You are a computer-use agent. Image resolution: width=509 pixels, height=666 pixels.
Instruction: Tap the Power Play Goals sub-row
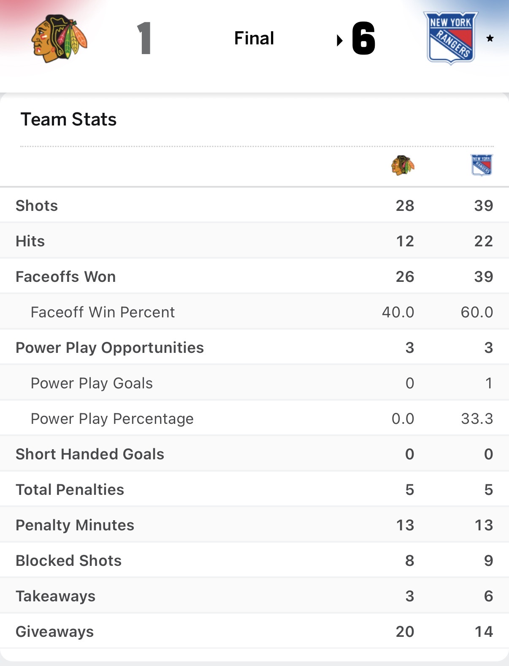pos(92,383)
